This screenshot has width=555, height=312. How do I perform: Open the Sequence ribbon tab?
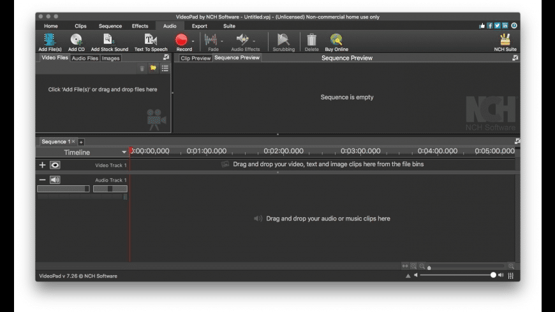pos(110,26)
